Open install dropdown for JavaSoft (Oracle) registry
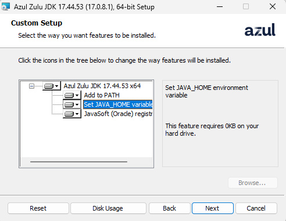 71,114
